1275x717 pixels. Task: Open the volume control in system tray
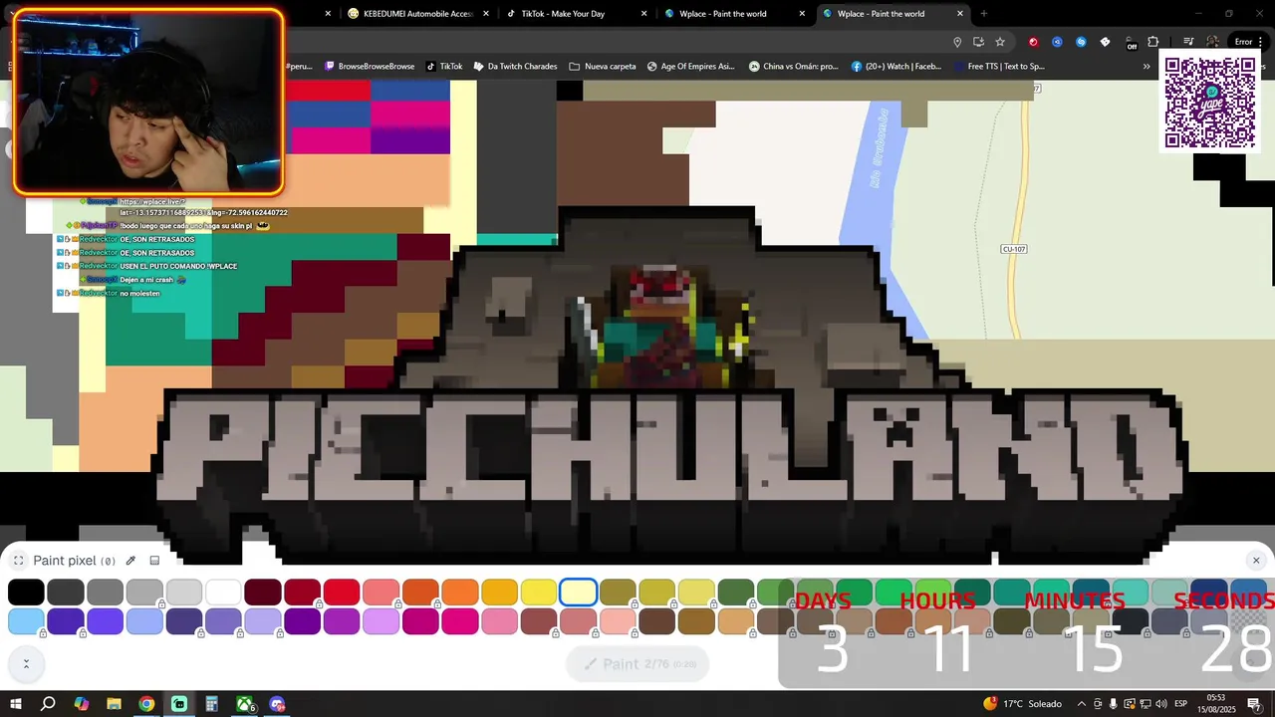1160,704
